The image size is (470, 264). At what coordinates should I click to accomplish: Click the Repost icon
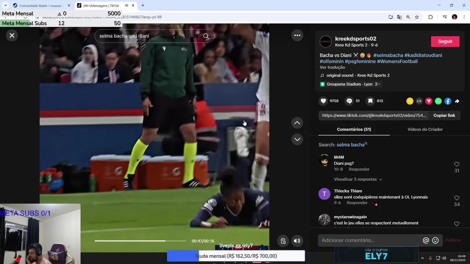click(409, 101)
